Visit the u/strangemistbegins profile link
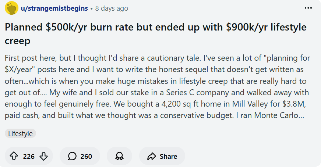The width and height of the screenshot is (321, 168). (54, 8)
